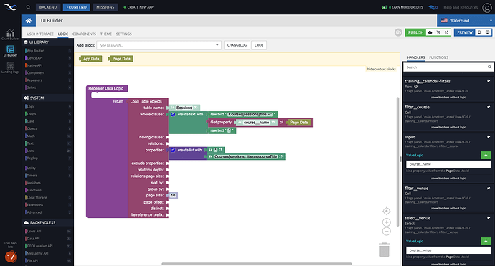
Task: Click the trash can on canvas
Action: (385, 250)
